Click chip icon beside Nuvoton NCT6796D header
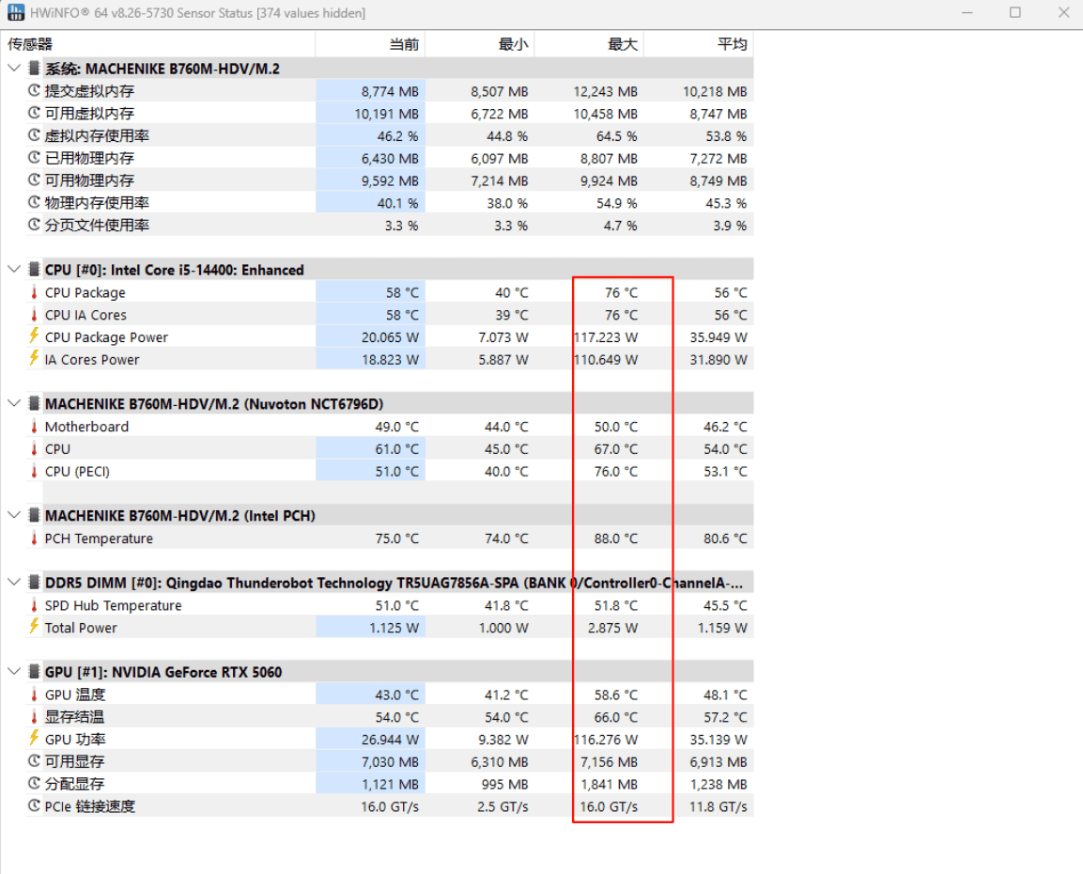1083x874 pixels. (34, 403)
